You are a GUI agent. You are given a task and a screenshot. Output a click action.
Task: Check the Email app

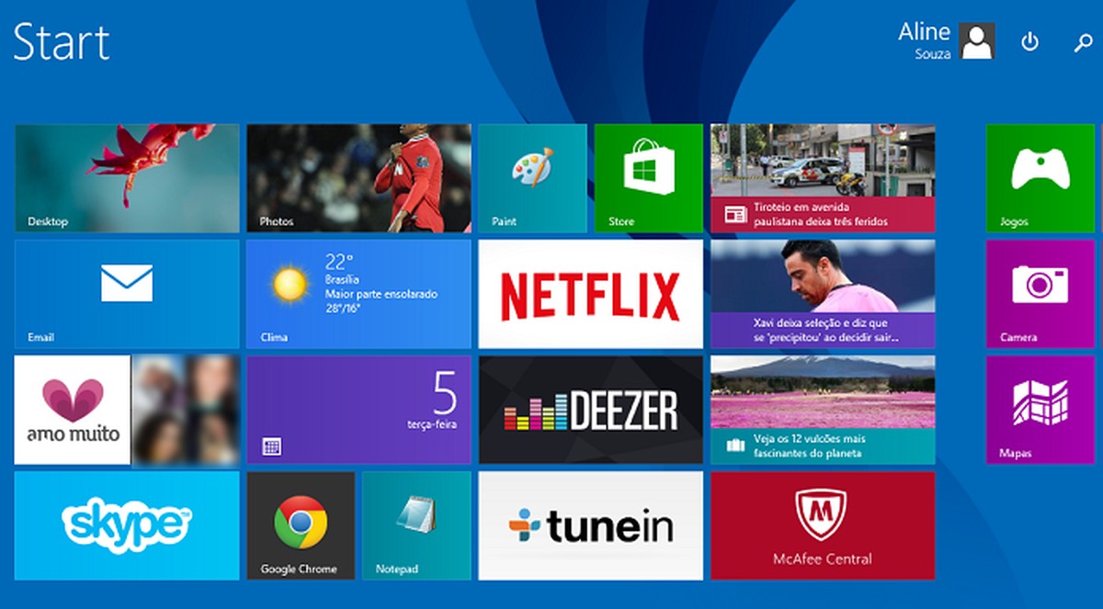pyautogui.click(x=125, y=294)
